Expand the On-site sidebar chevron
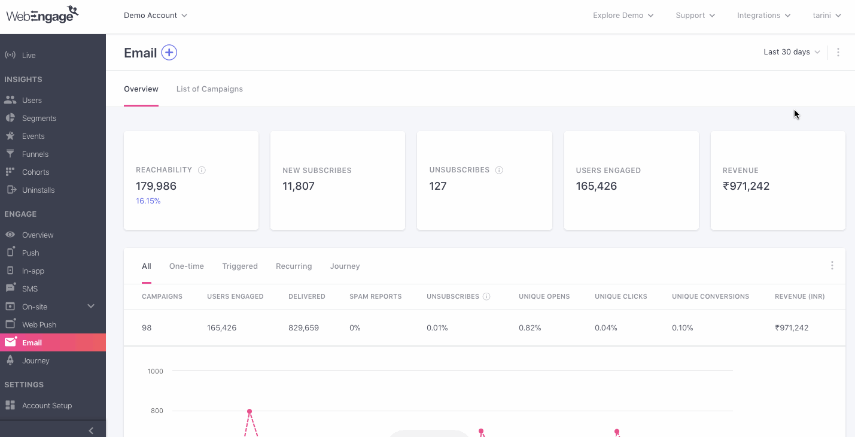 pyautogui.click(x=91, y=306)
